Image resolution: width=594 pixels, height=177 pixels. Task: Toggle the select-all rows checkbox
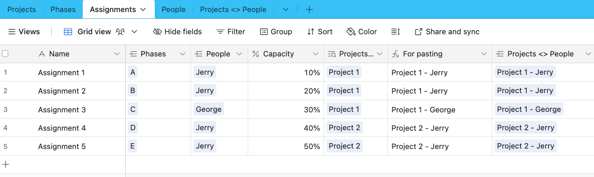[5, 54]
